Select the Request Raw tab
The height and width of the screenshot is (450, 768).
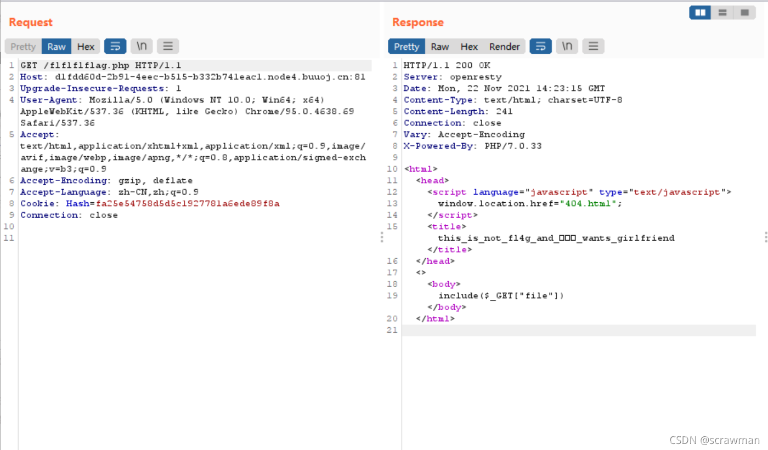pos(57,47)
